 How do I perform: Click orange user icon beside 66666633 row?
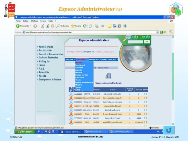pos(71,114)
